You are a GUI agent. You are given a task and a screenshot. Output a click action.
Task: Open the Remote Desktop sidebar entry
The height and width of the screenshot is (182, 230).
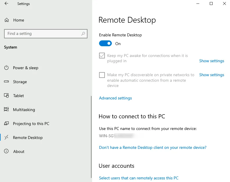tap(28, 138)
